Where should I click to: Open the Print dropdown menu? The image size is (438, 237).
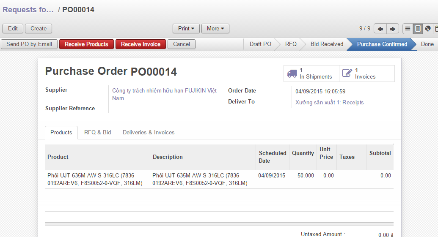186,29
